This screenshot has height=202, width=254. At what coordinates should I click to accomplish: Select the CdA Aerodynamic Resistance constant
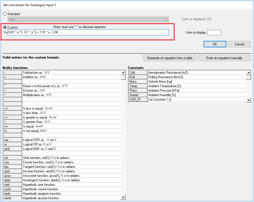[x=187, y=73]
